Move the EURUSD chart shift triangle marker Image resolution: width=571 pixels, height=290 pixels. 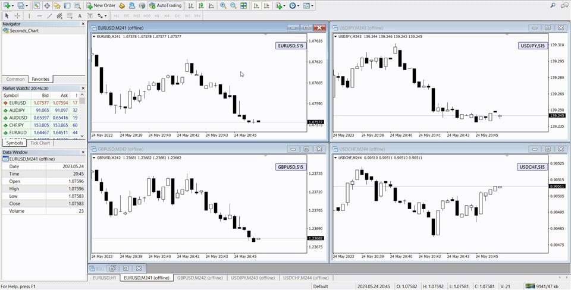click(265, 34)
